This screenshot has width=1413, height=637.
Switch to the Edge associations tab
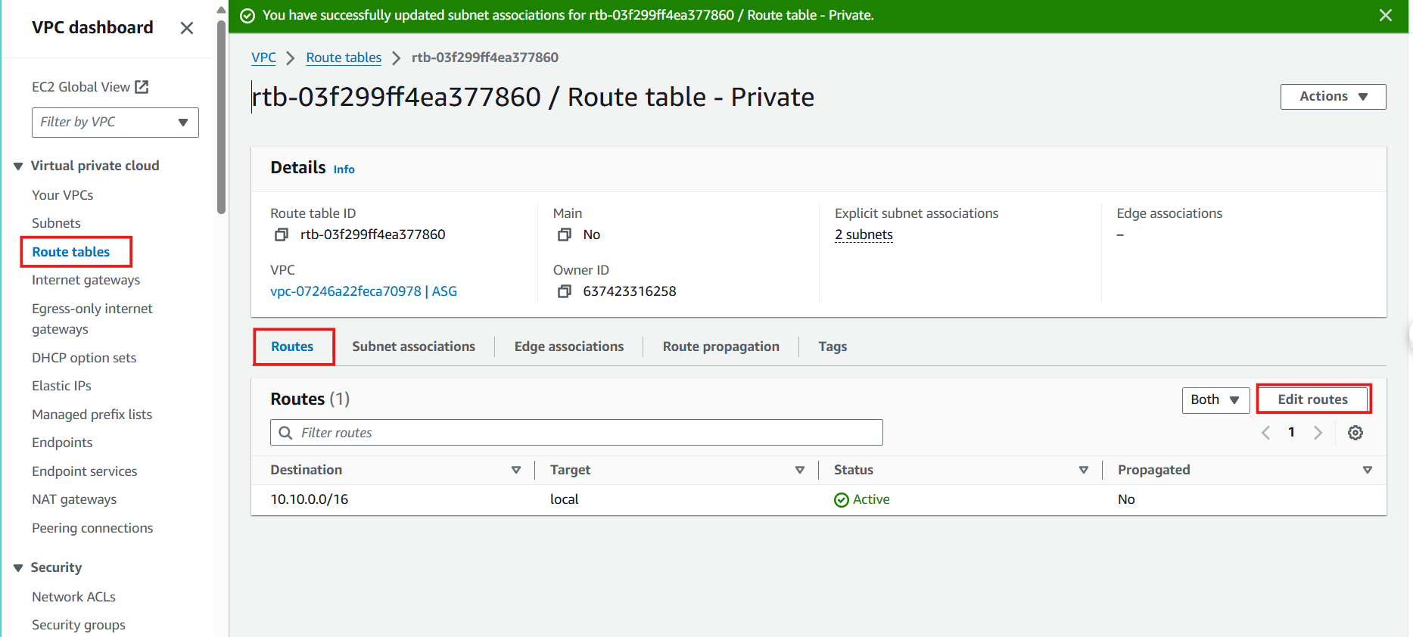click(569, 346)
